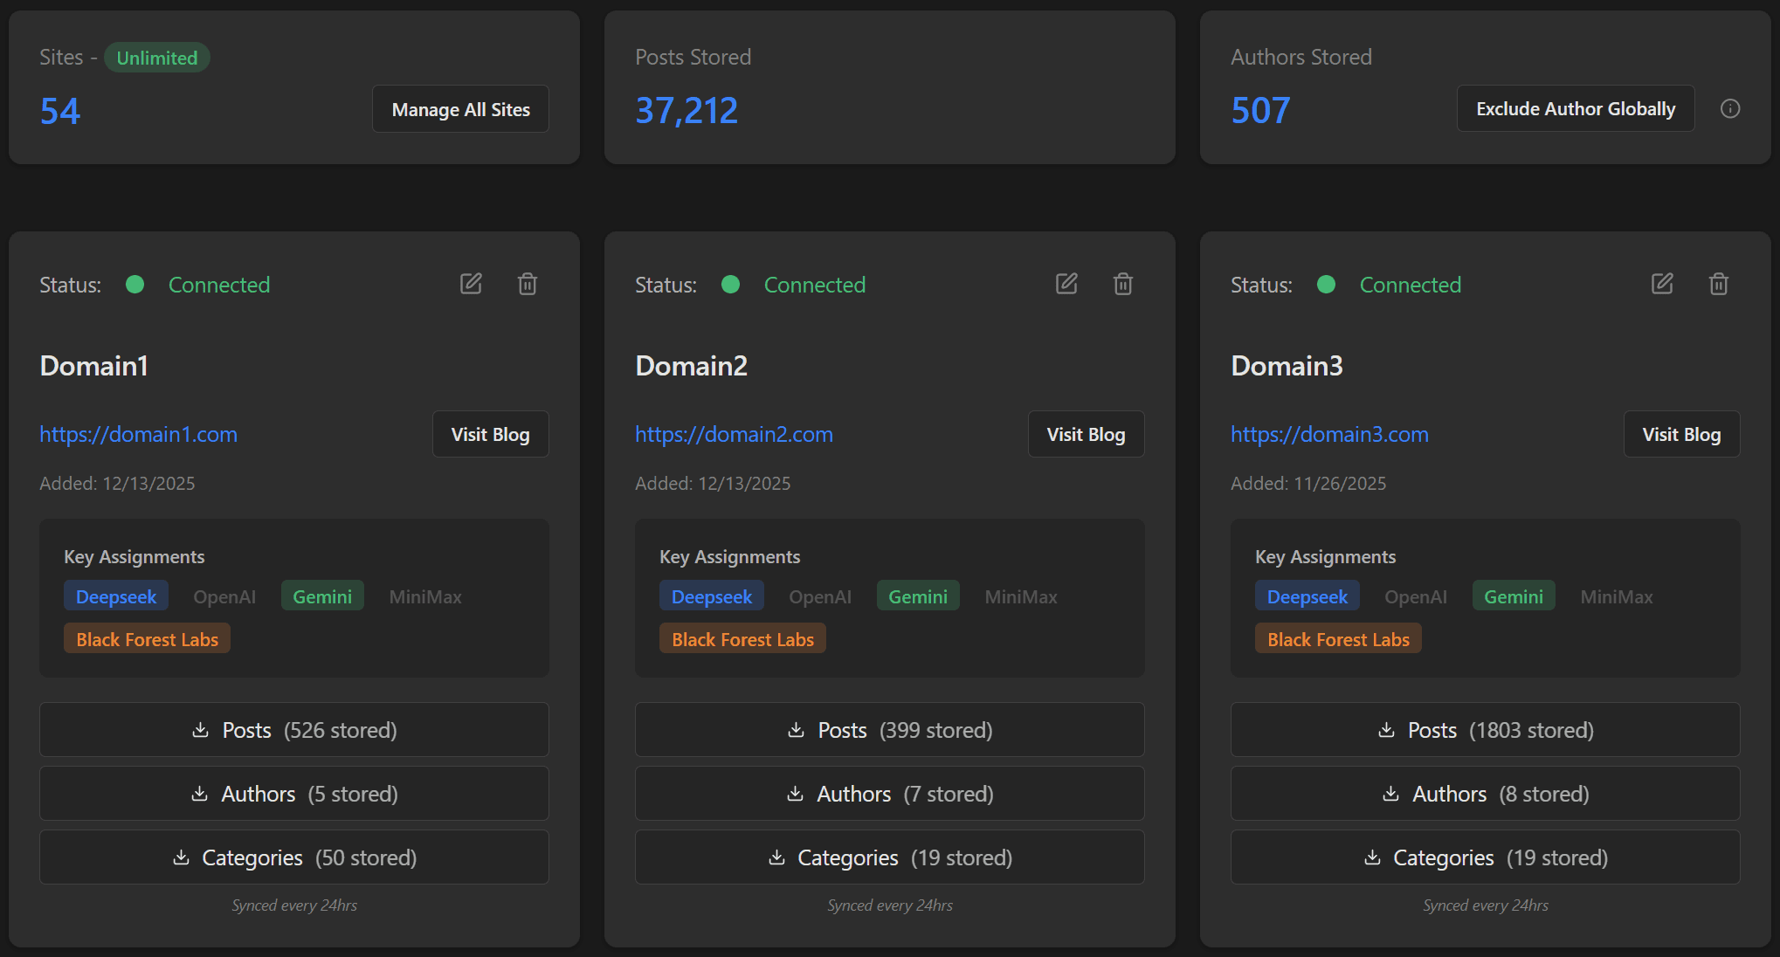
Task: Open Manage All Sites
Action: 460,108
